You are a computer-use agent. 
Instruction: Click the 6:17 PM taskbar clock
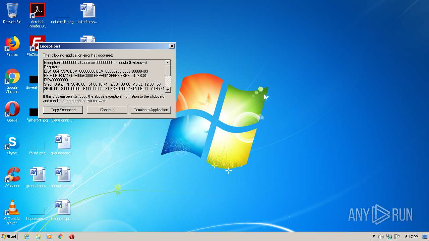point(412,237)
